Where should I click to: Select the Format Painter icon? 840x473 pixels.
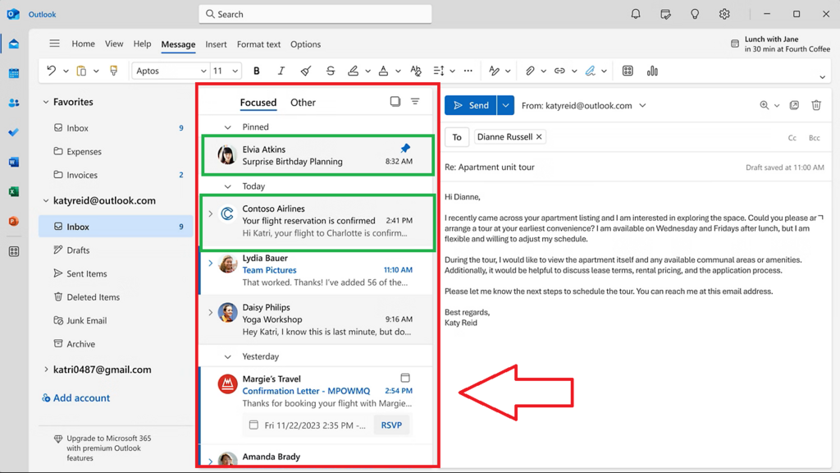tap(113, 71)
